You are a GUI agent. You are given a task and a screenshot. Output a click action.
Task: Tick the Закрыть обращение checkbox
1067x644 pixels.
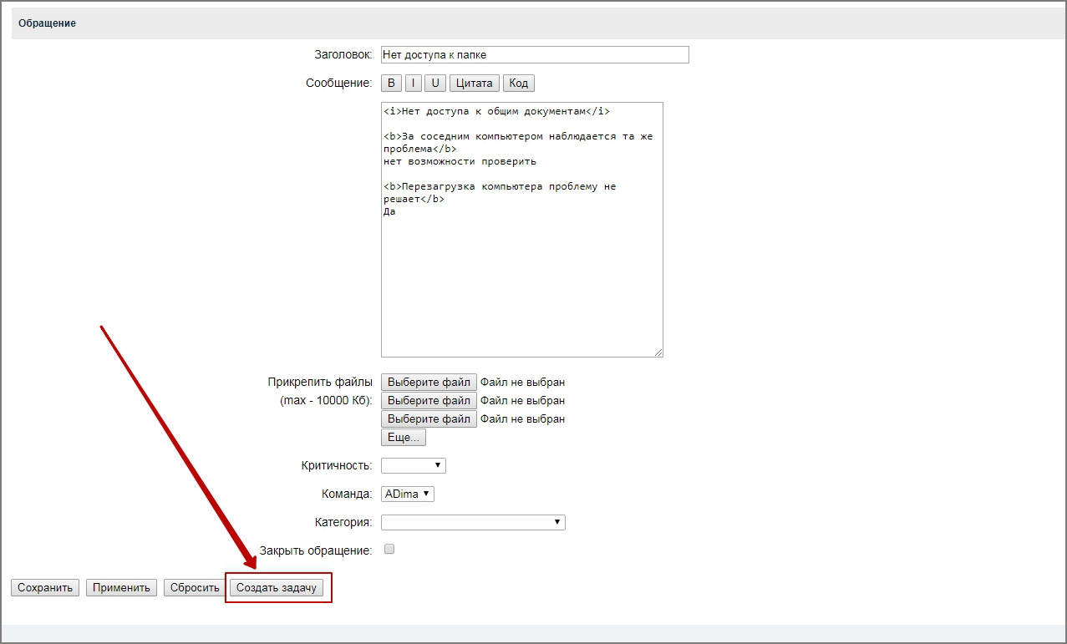click(x=389, y=550)
